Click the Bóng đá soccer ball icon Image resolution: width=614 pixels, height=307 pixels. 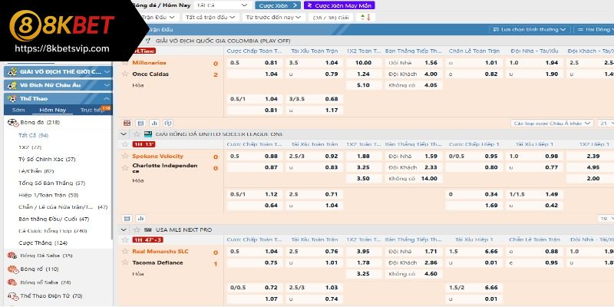(x=13, y=123)
